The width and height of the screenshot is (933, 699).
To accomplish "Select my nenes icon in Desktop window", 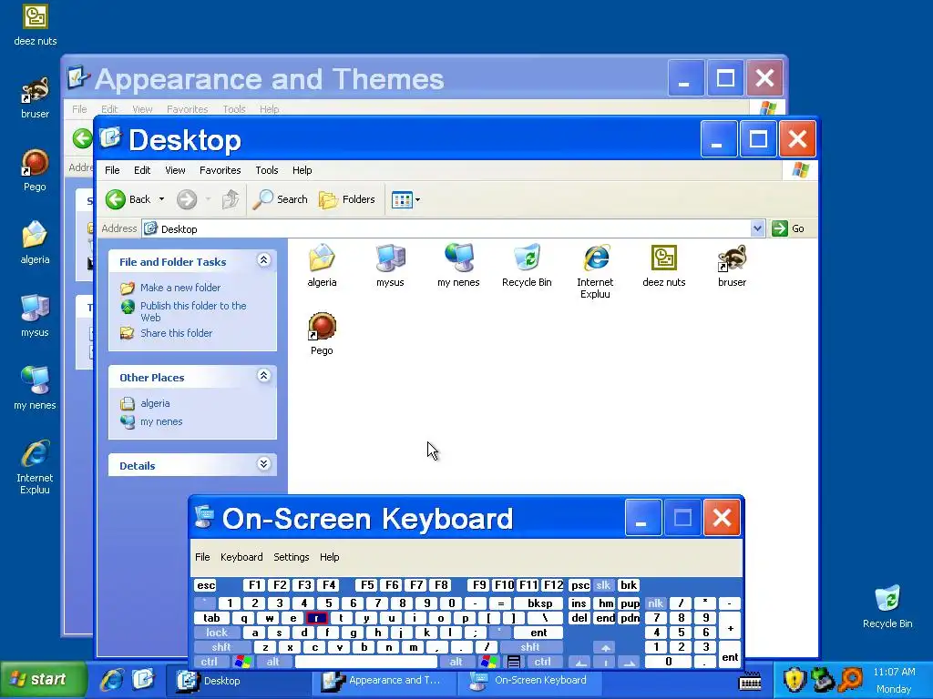I will click(458, 265).
